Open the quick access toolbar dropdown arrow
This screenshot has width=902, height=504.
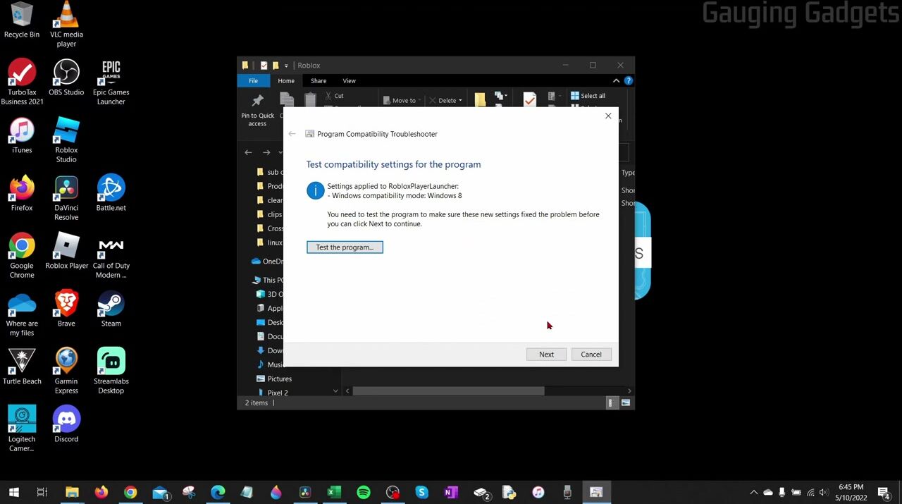click(286, 66)
